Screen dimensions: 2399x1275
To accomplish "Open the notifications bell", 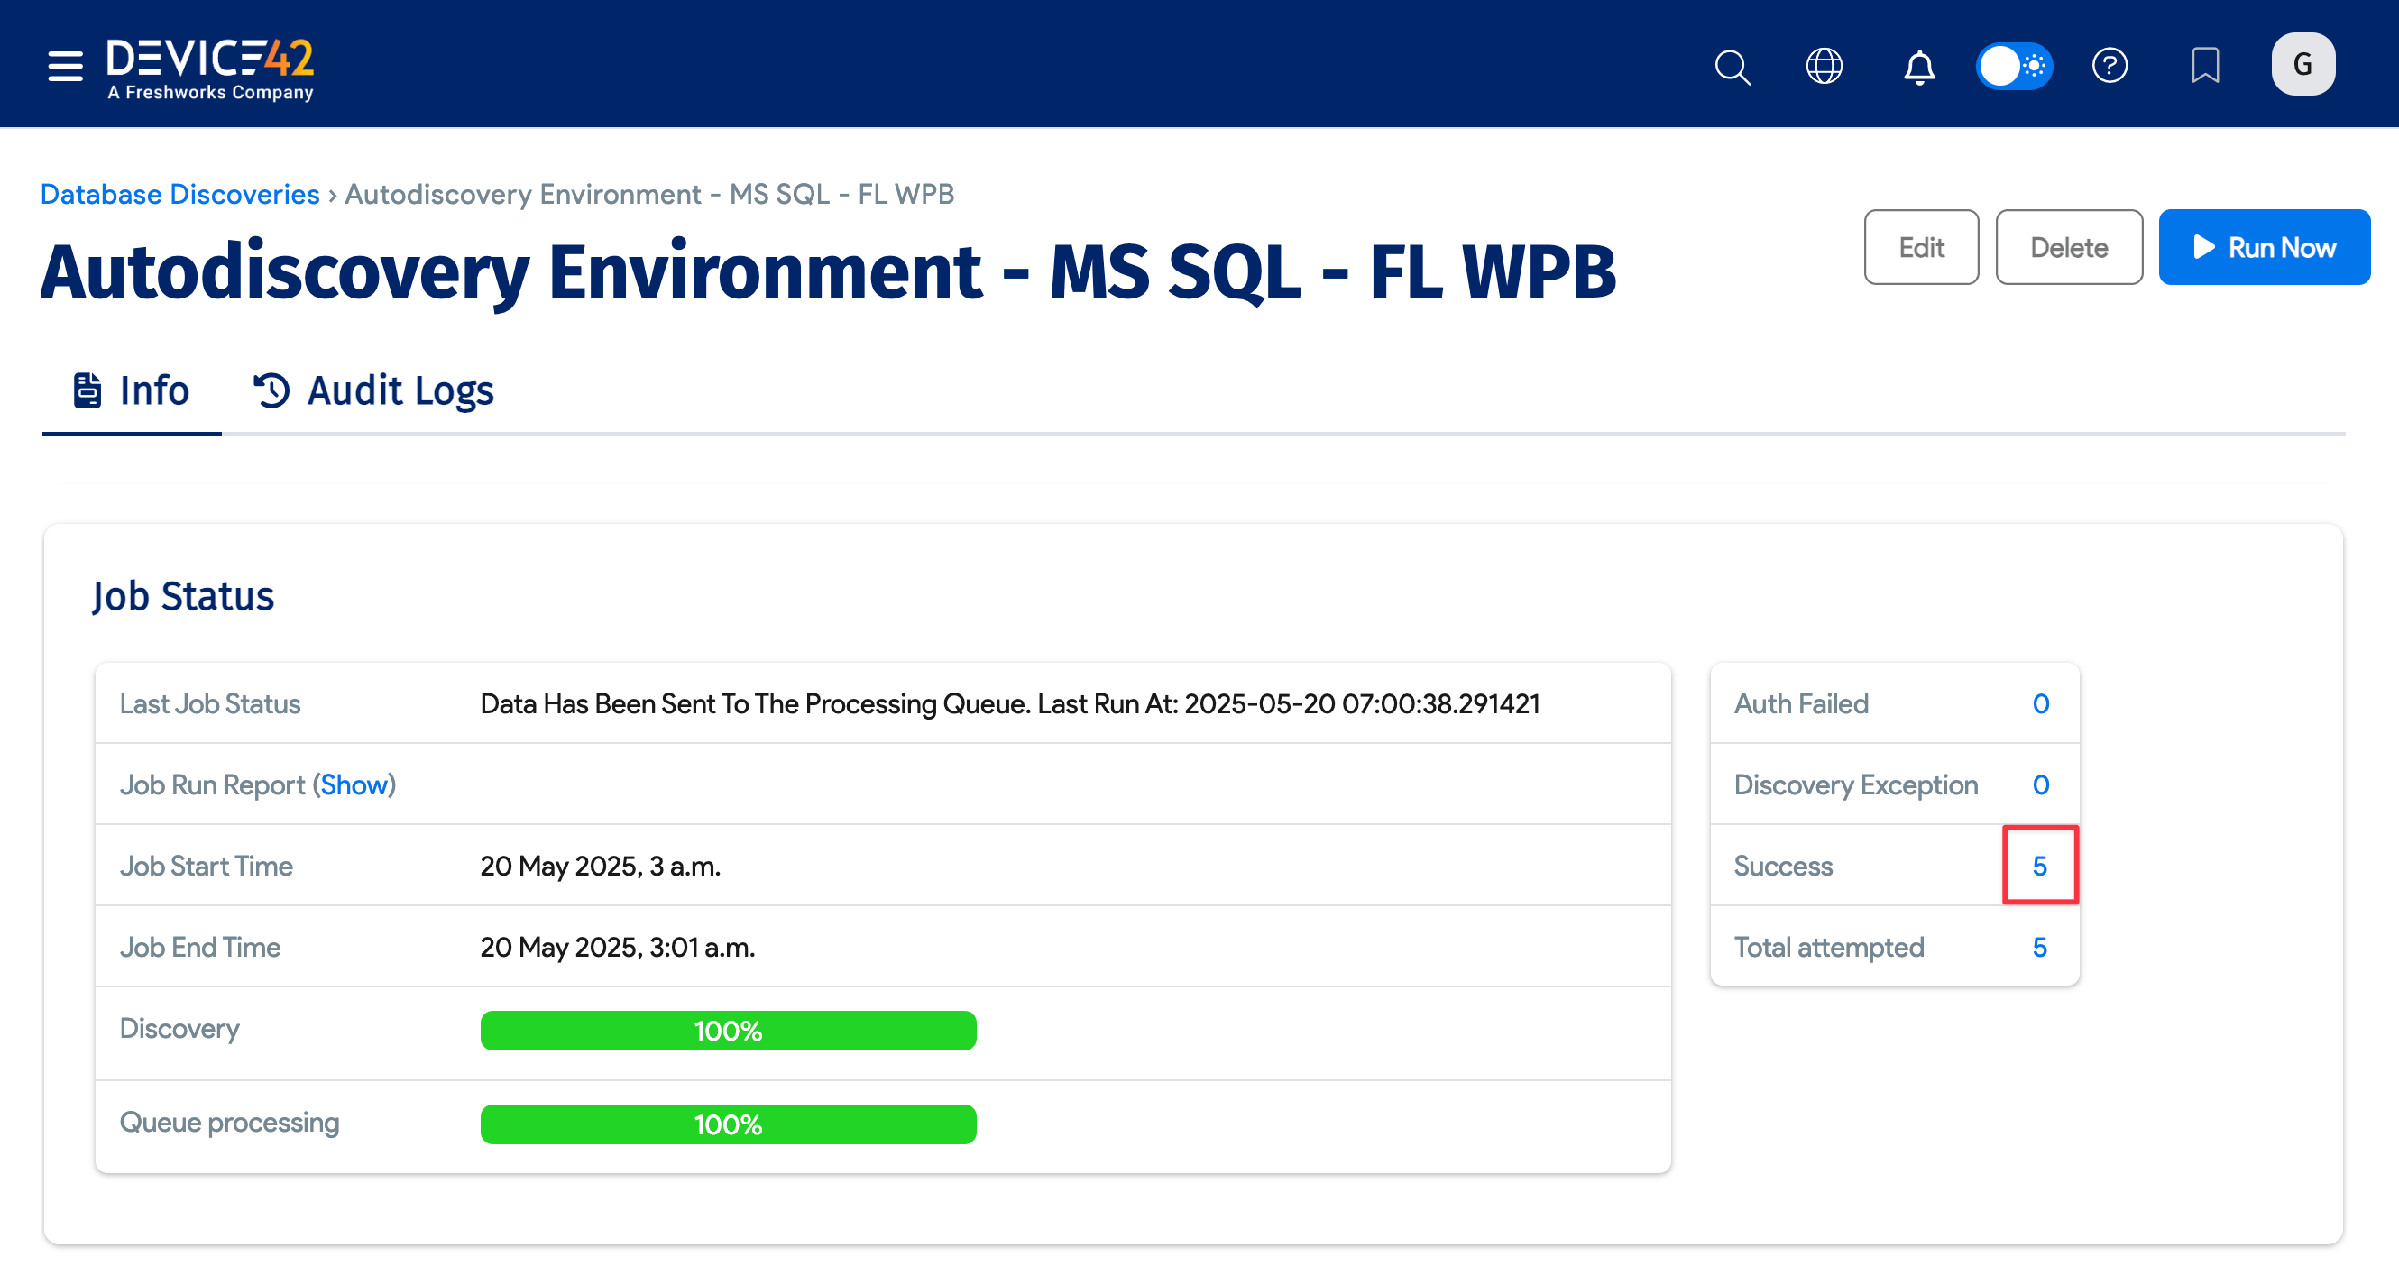I will (1918, 66).
